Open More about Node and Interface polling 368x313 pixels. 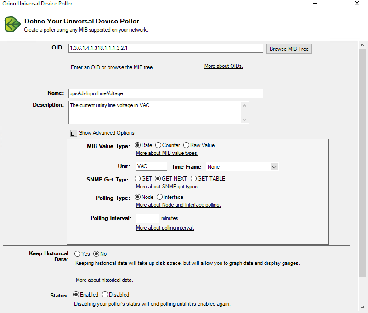coord(178,205)
